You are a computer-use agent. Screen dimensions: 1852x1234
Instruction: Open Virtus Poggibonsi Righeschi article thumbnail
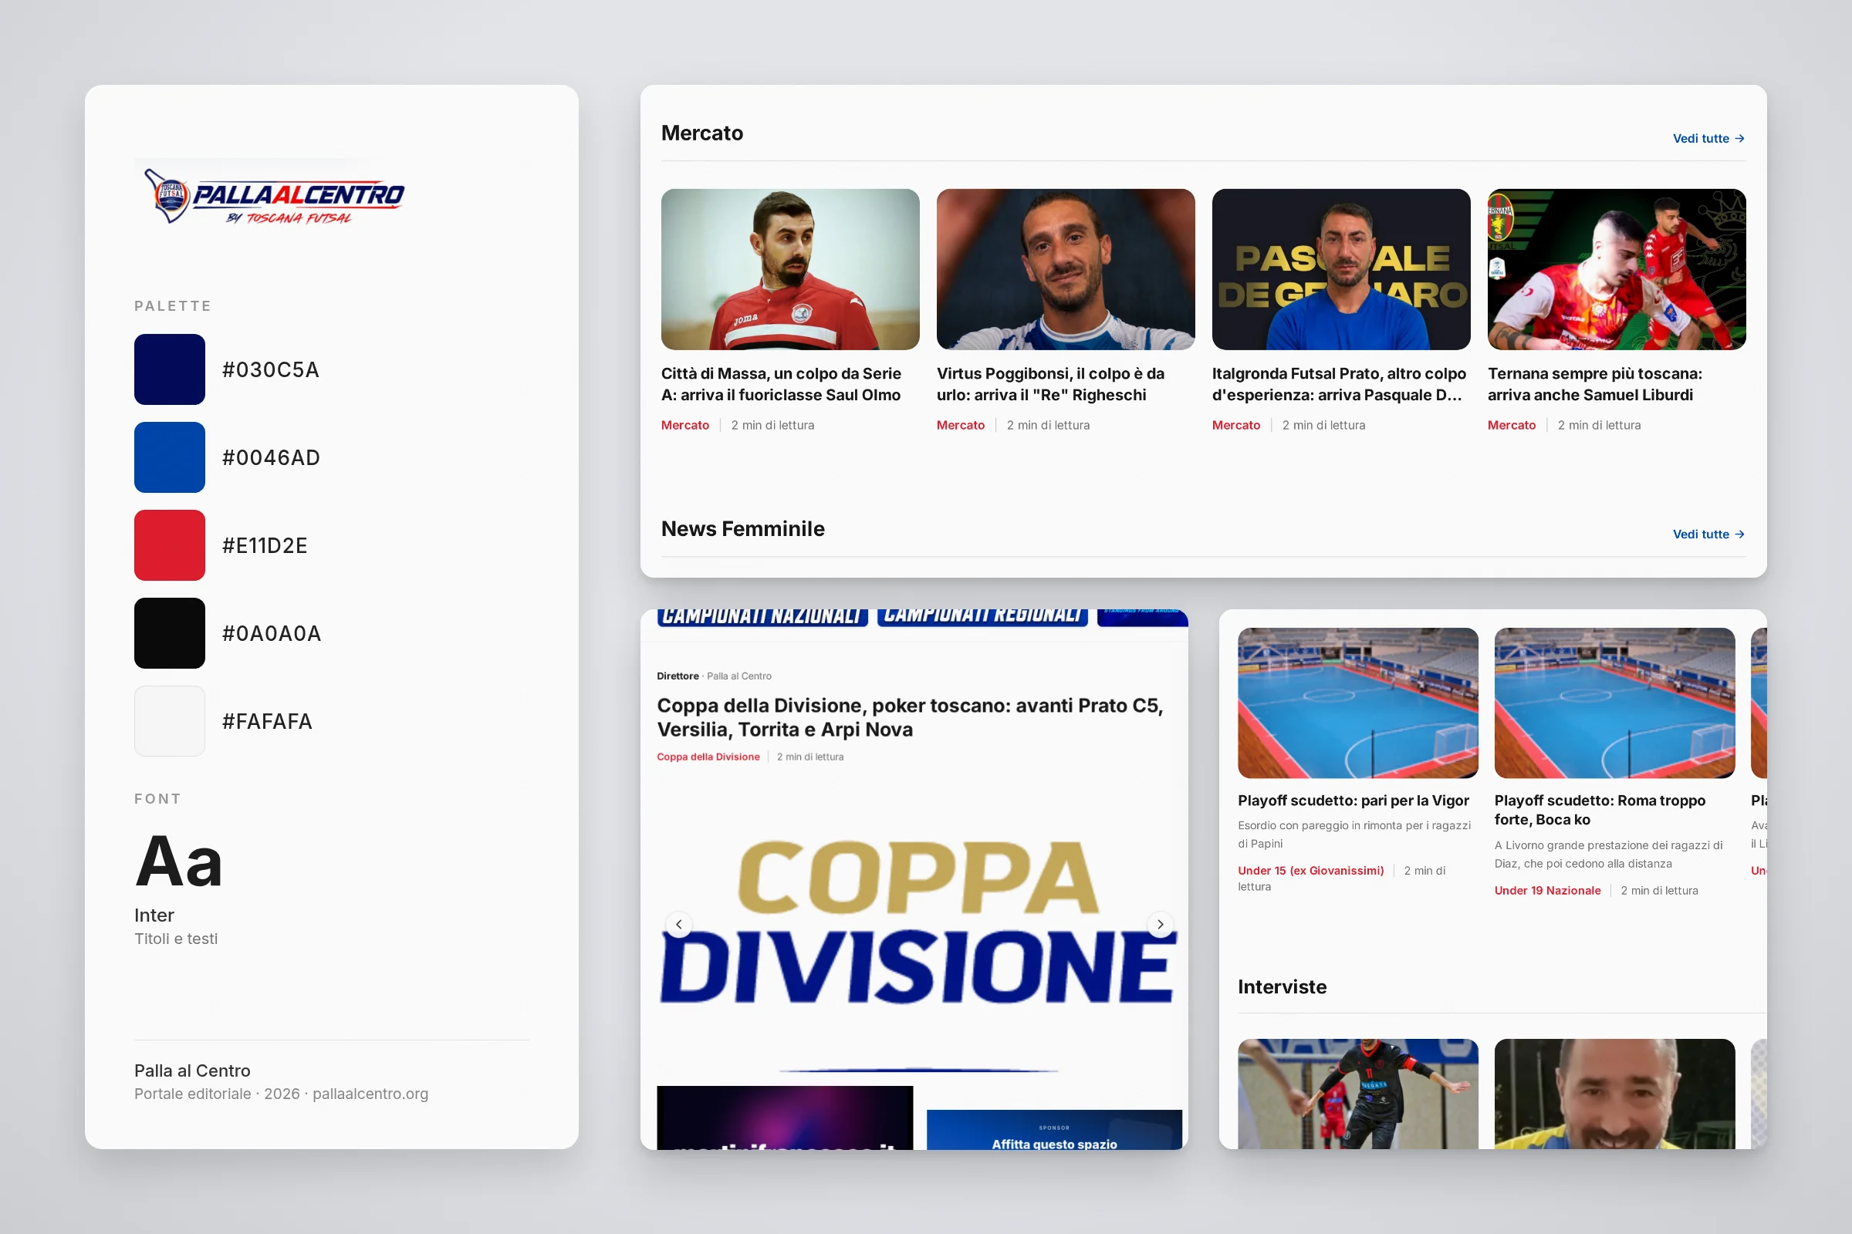[x=1066, y=269]
